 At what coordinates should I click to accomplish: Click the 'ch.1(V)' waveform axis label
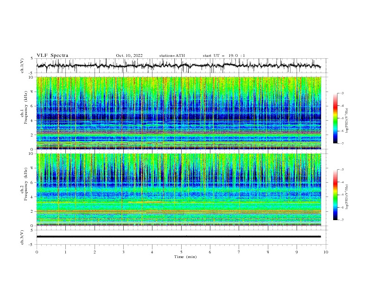coord(22,66)
